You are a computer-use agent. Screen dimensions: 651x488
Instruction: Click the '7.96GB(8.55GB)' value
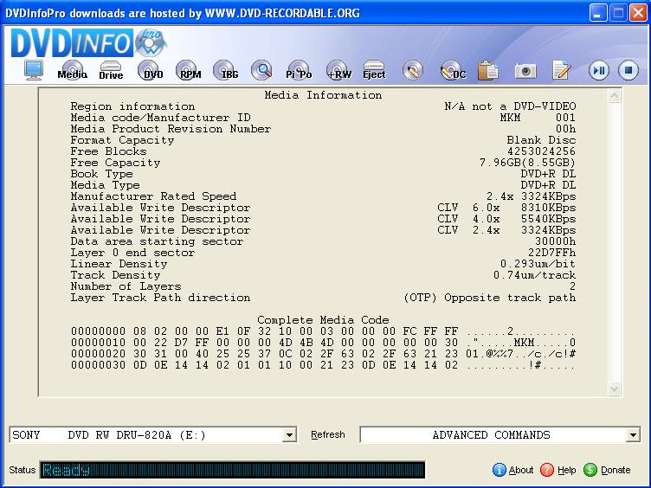(527, 163)
